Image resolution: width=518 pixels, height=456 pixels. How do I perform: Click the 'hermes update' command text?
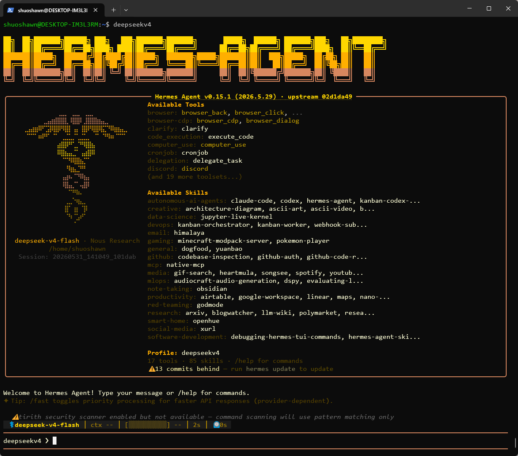coord(271,369)
